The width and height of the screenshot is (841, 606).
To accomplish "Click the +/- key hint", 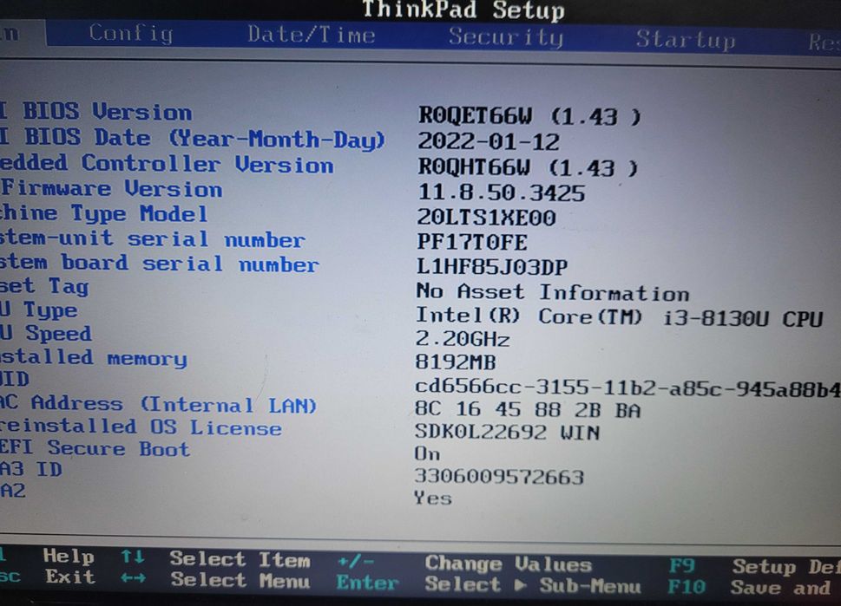I will pyautogui.click(x=356, y=562).
